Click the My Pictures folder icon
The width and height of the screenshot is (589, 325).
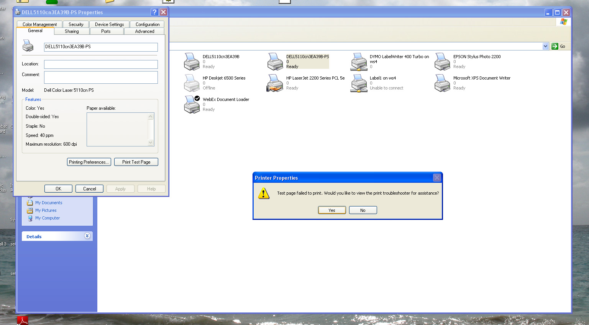pos(30,210)
